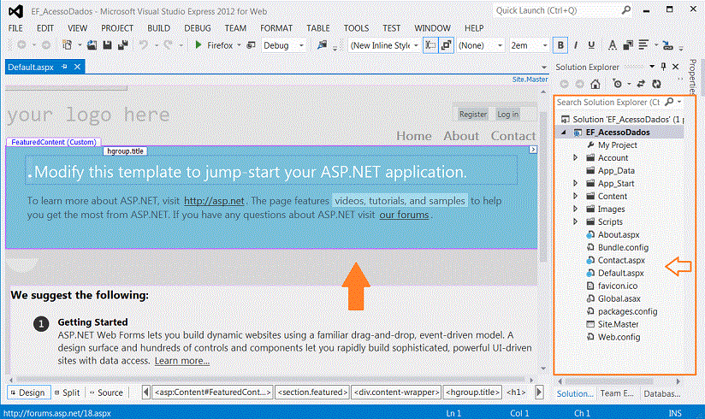Screen dimensions: 705x419
Task: Click the Redo arrow icon
Action: [169, 45]
